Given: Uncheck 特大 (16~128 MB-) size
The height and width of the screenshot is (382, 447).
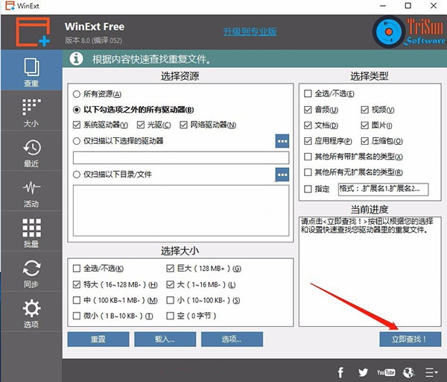Looking at the screenshot, I should pos(77,284).
